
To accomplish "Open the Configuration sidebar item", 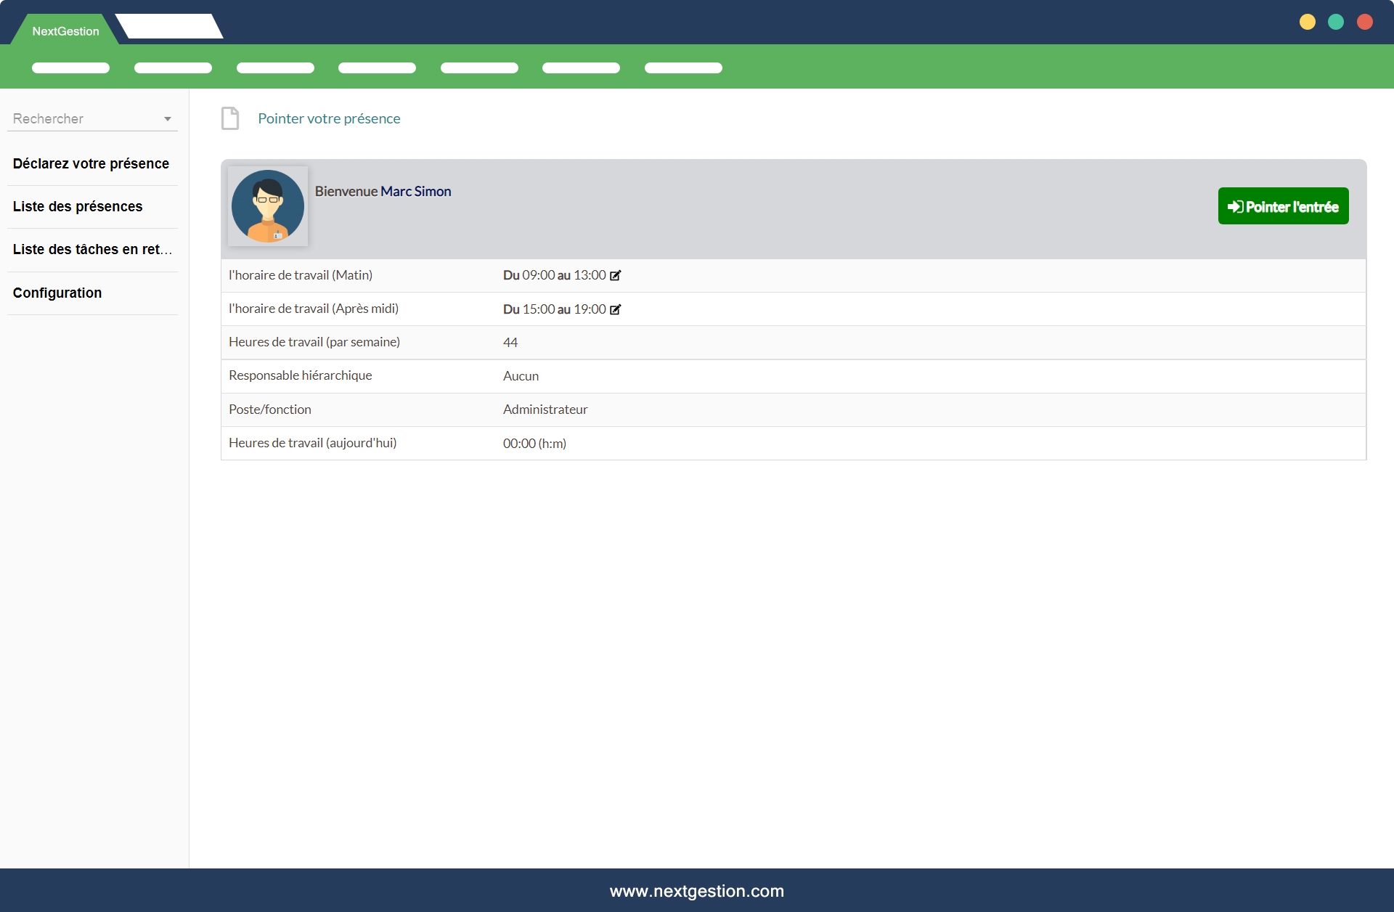I will pyautogui.click(x=57, y=293).
